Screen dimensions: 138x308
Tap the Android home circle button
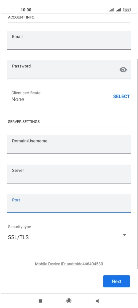69,301
